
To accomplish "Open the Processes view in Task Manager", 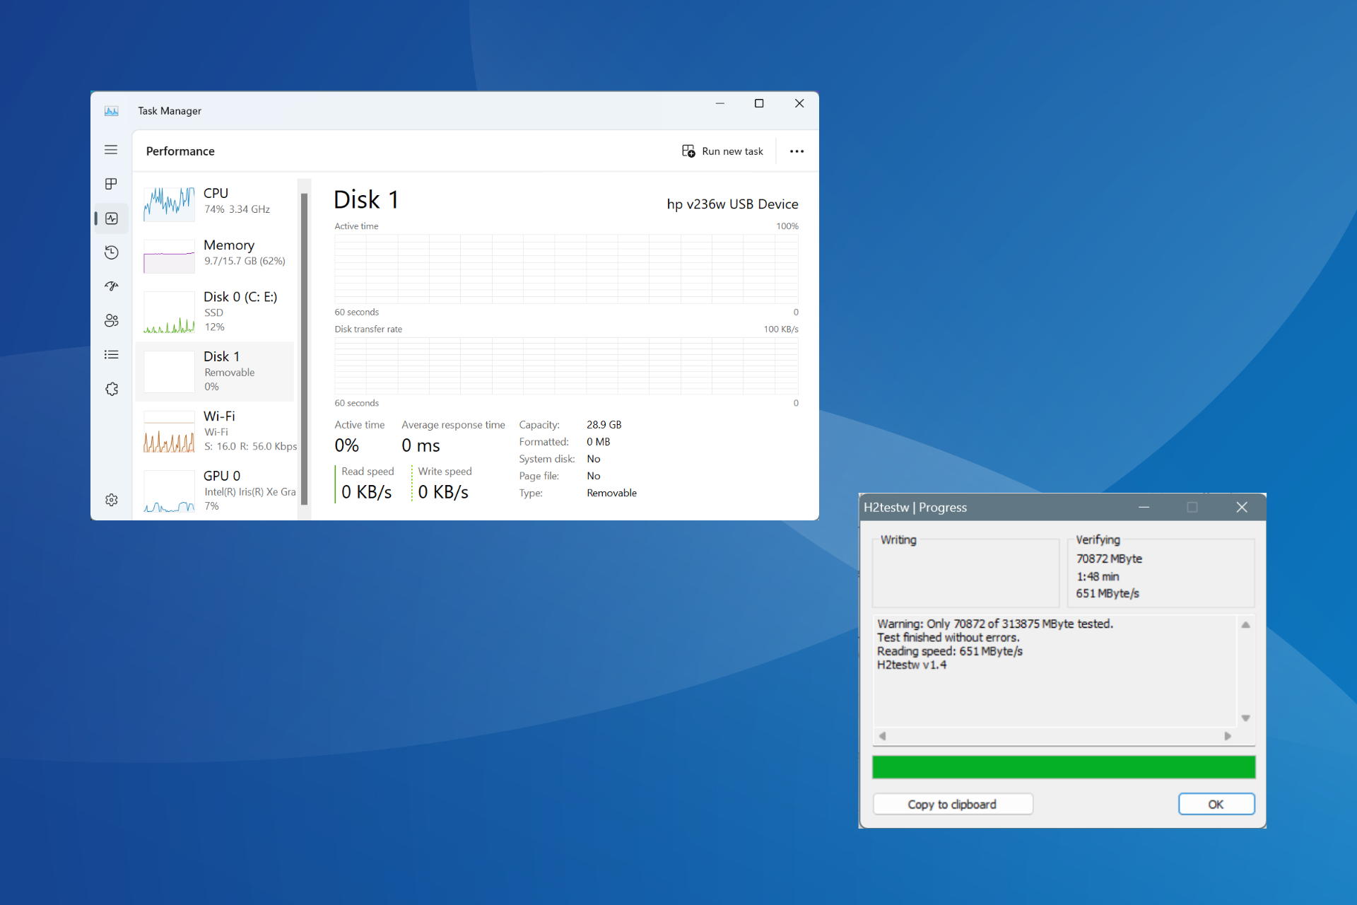I will point(111,184).
